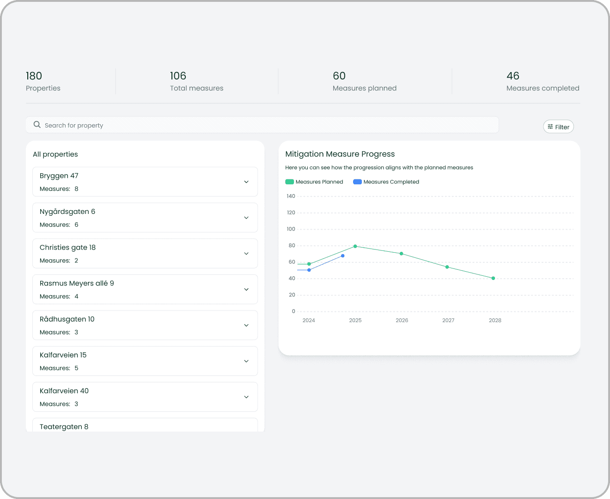Toggle the Measures Completed legend swatch
The image size is (610, 499).
point(357,182)
